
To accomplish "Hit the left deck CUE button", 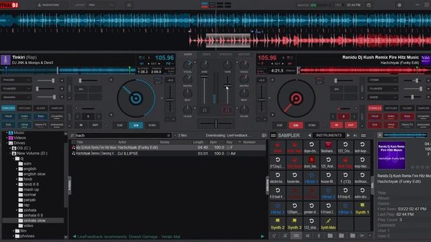I will click(x=120, y=125).
